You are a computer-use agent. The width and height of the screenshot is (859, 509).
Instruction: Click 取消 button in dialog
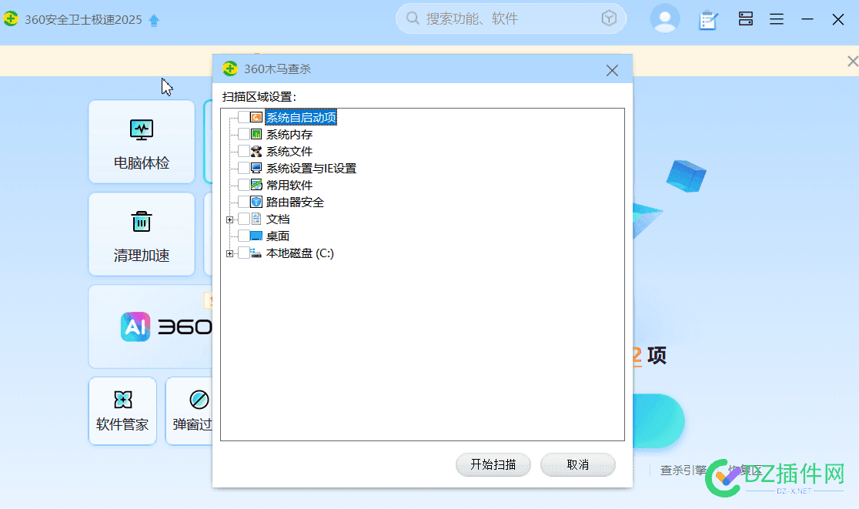(577, 464)
